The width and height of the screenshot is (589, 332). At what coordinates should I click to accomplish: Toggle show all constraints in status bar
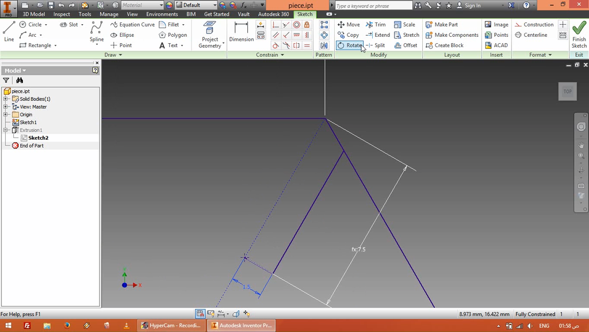[x=211, y=313]
